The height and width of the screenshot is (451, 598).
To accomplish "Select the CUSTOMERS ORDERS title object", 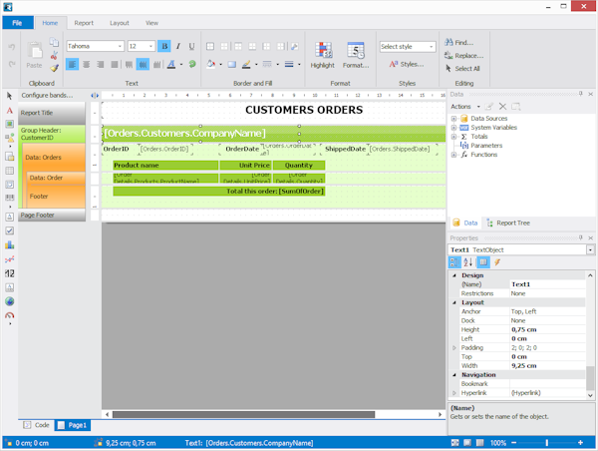I will click(x=304, y=110).
